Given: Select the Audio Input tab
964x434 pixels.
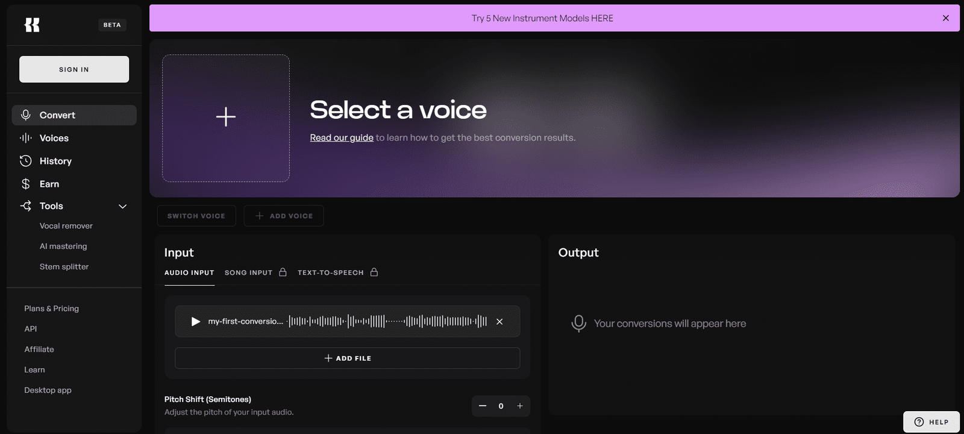Looking at the screenshot, I should [x=189, y=272].
